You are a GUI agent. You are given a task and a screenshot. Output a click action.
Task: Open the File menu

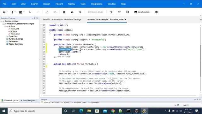pyautogui.click(x=4, y=4)
